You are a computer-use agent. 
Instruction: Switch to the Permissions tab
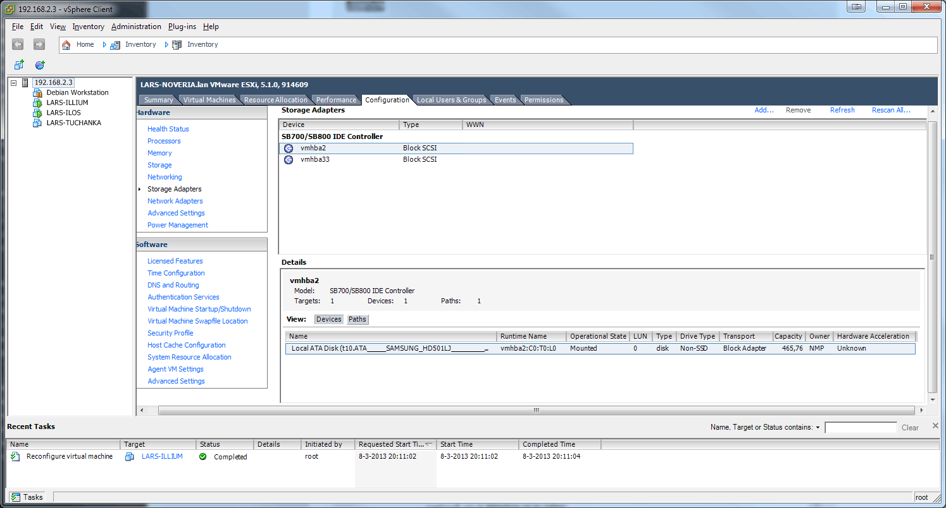coord(544,100)
